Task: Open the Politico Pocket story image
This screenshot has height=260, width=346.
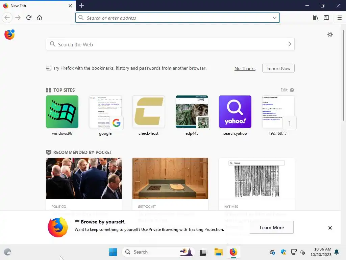Action: coord(84,178)
